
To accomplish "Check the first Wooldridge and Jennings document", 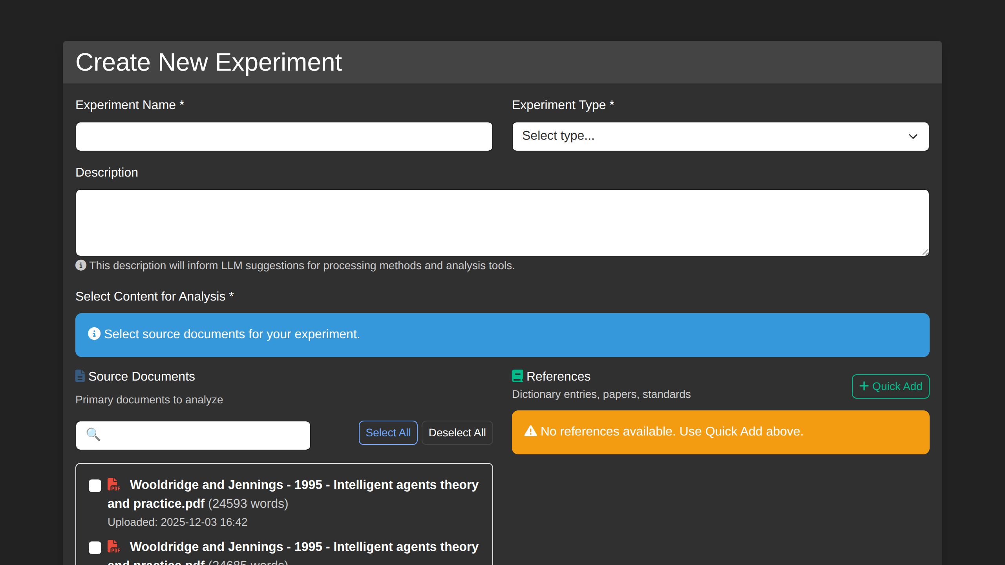I will point(95,486).
